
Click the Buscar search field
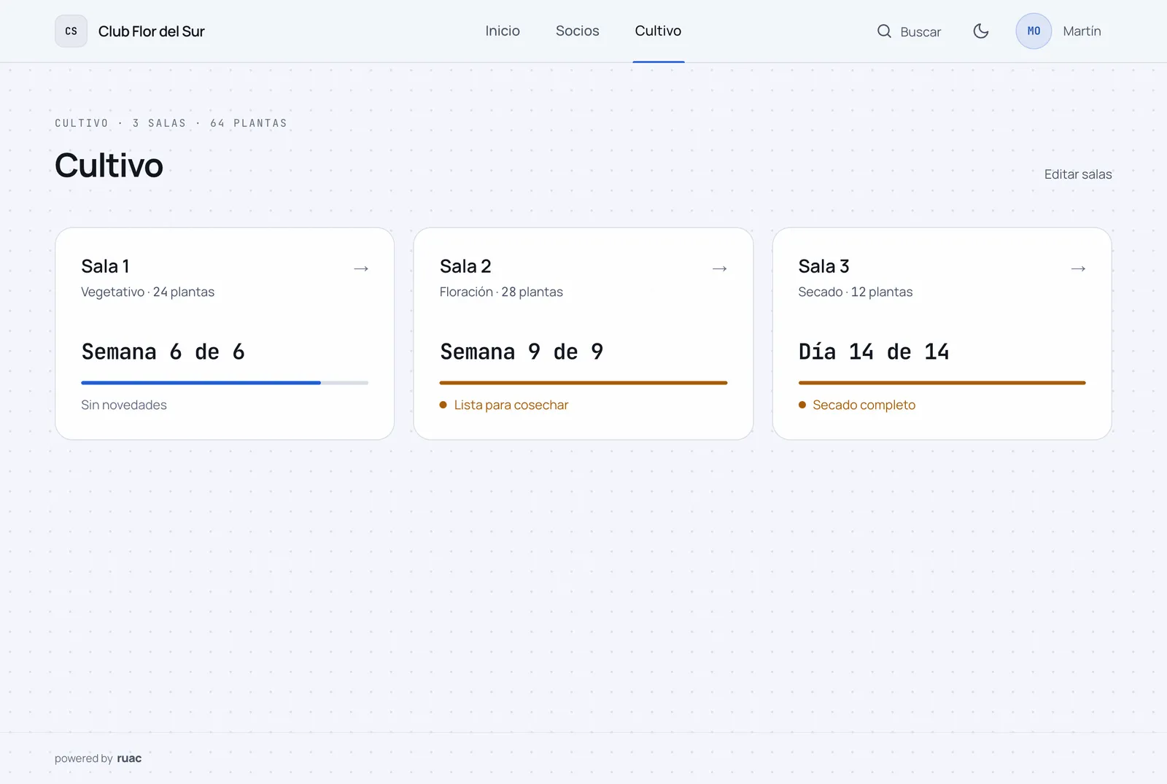pyautogui.click(x=910, y=31)
